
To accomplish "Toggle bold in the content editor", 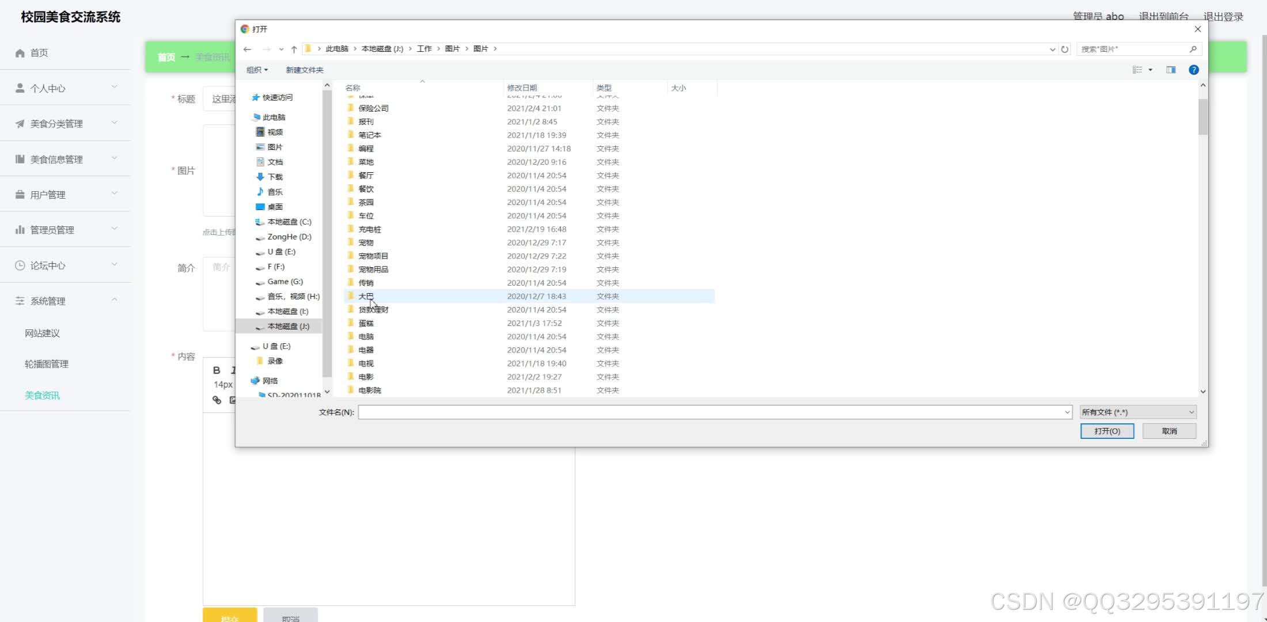I will pos(217,370).
